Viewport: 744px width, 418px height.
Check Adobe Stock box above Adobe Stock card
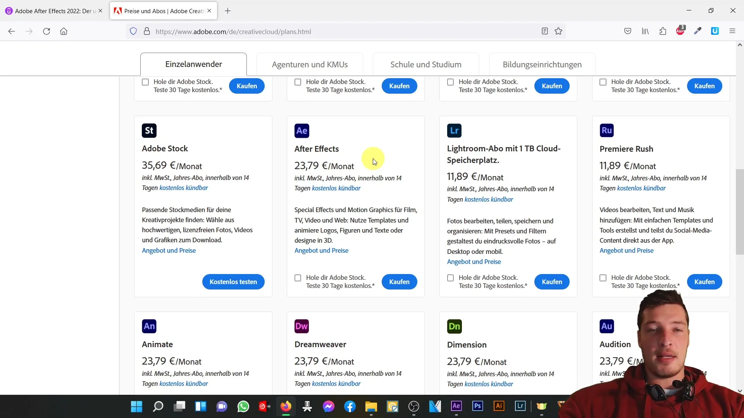(x=145, y=82)
